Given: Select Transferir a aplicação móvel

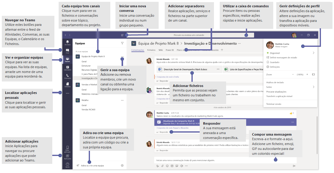Looking at the screenshot, I should pos(279,96).
